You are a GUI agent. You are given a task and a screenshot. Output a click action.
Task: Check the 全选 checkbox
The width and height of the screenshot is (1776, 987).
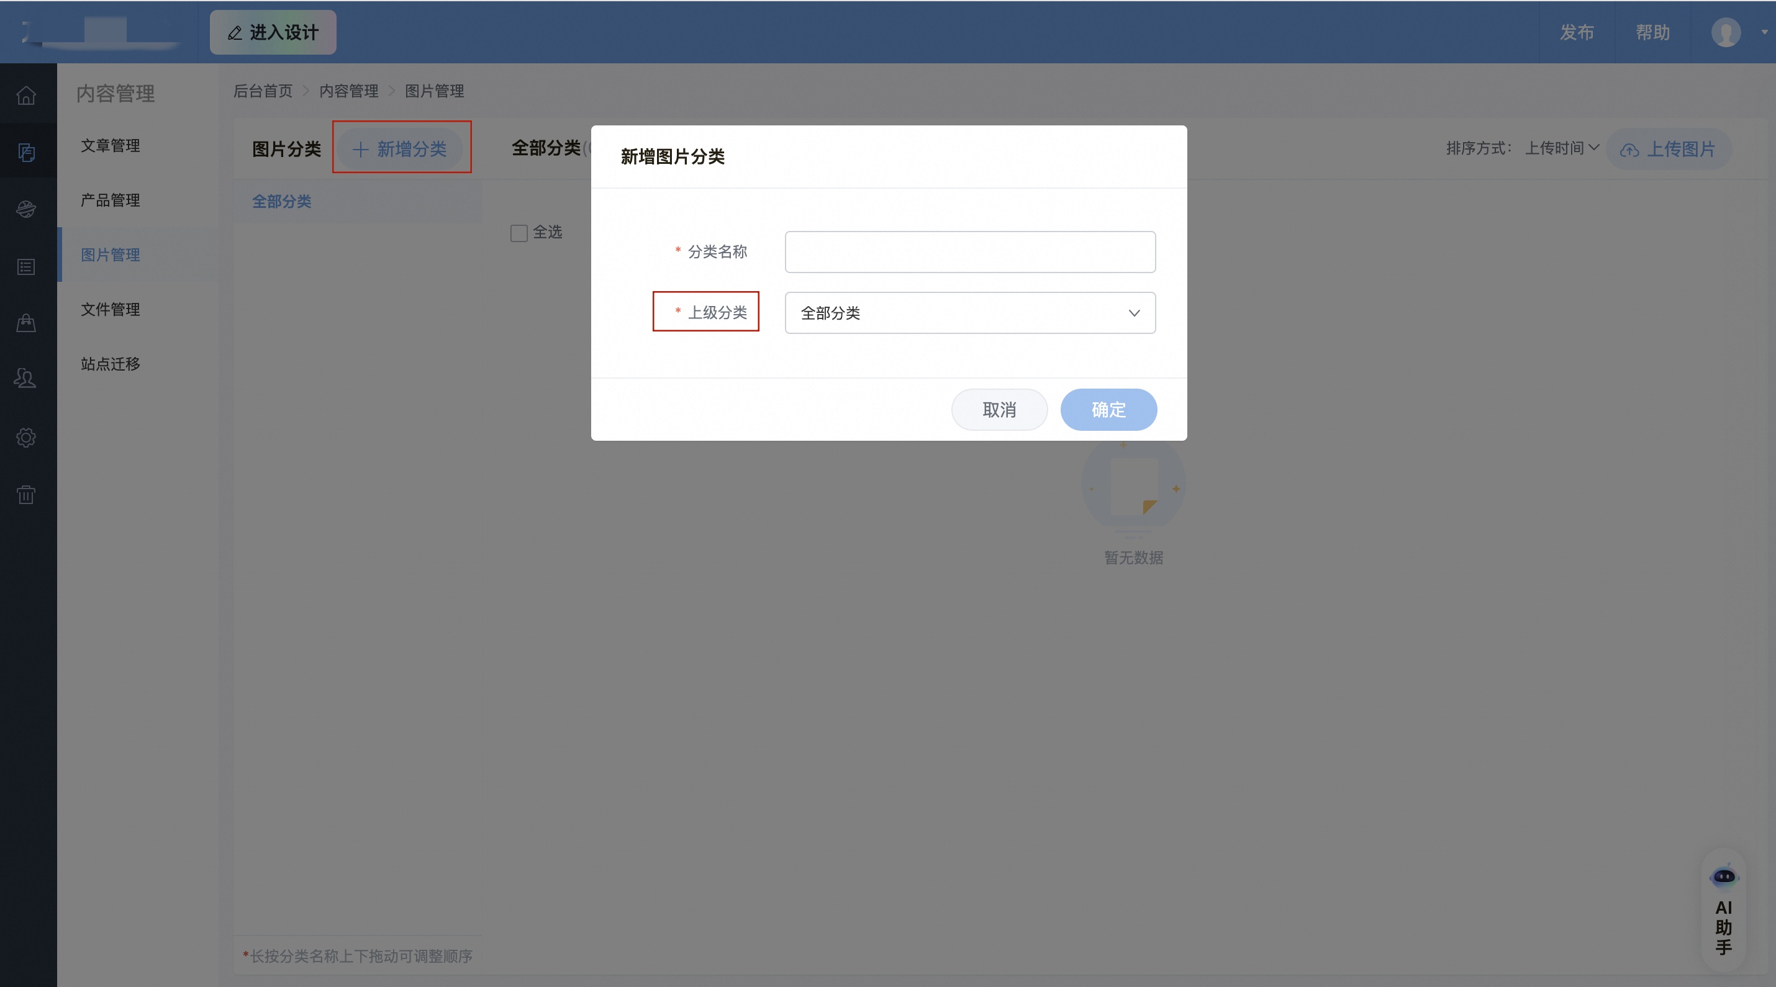[519, 233]
